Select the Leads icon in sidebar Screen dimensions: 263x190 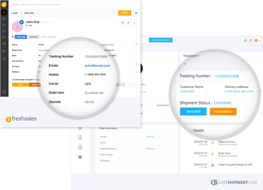point(4,13)
